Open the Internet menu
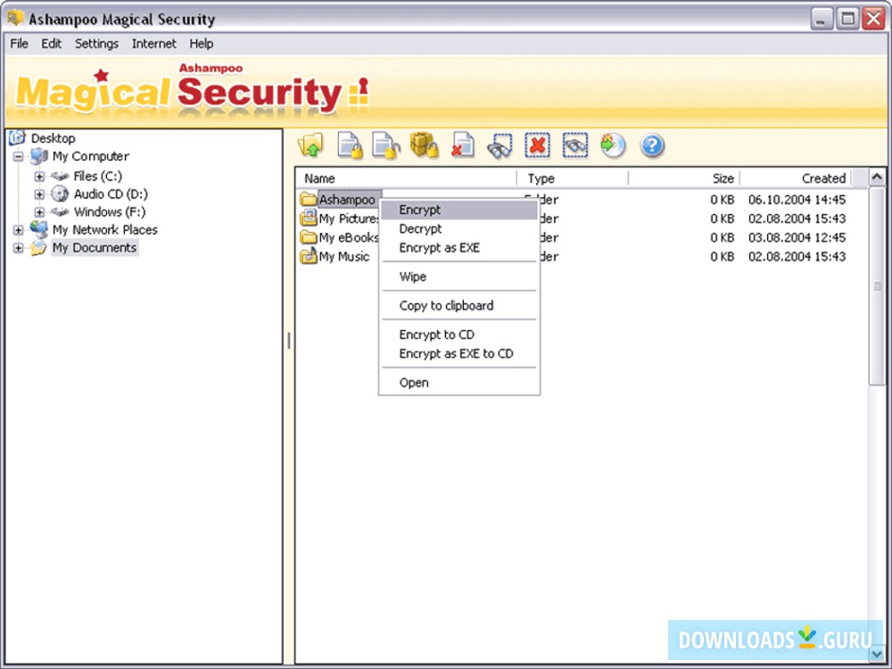 (x=153, y=43)
